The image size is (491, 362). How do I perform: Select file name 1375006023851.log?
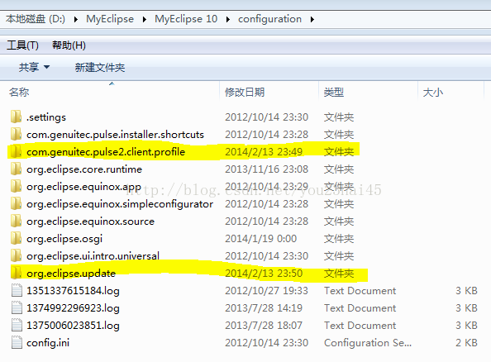pyautogui.click(x=73, y=326)
